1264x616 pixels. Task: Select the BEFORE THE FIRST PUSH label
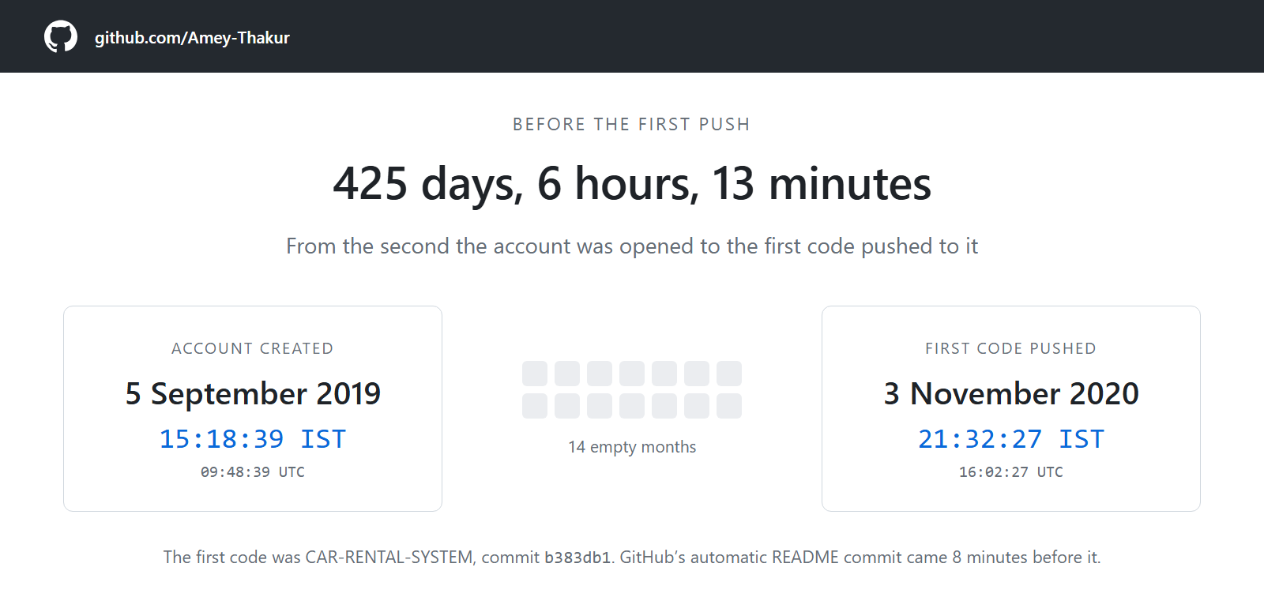click(x=631, y=124)
